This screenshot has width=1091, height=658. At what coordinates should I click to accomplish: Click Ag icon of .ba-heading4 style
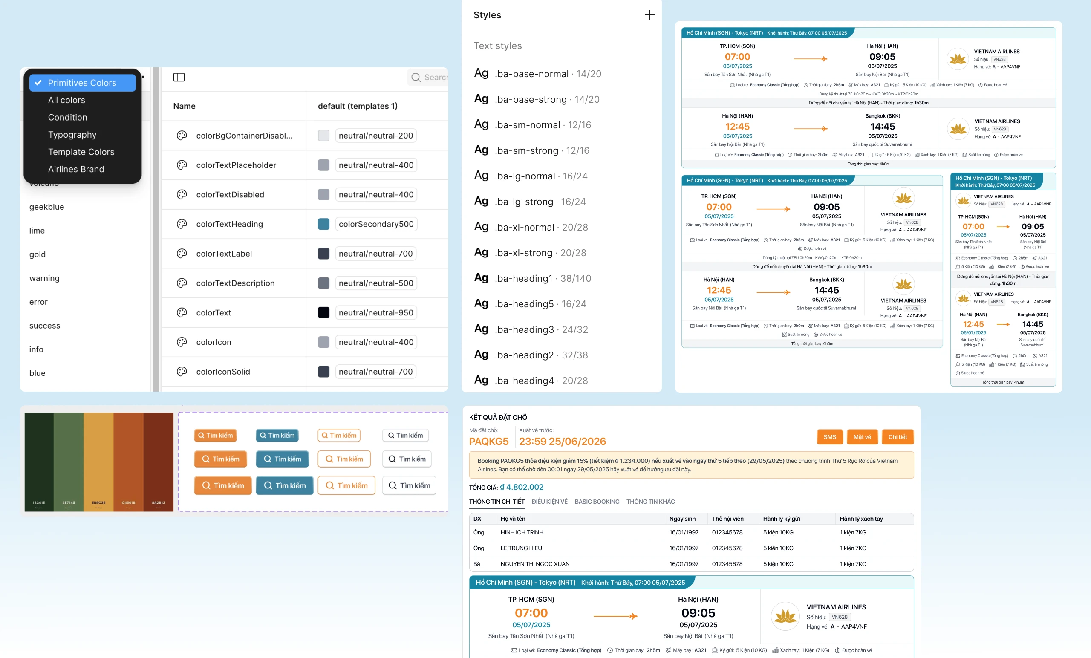(x=481, y=381)
